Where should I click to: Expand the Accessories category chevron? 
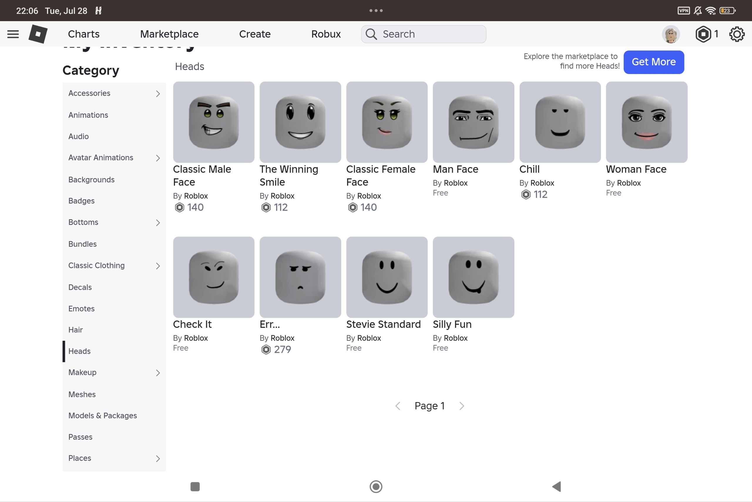pyautogui.click(x=158, y=93)
